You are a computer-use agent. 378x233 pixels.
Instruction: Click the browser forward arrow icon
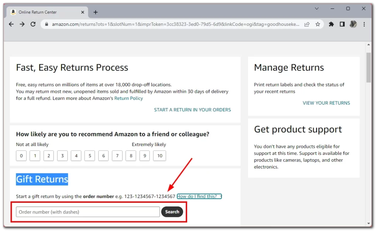[22, 24]
